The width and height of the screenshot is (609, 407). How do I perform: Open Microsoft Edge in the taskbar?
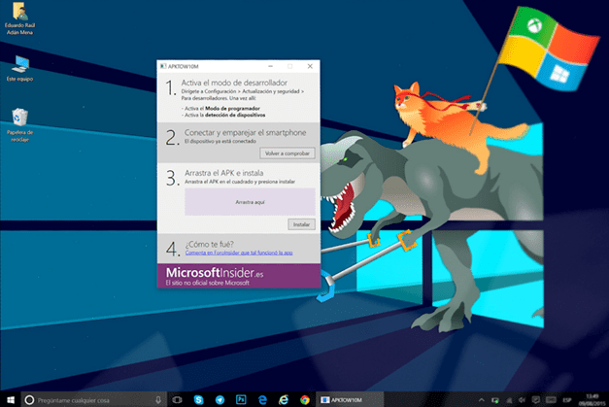tap(262, 399)
